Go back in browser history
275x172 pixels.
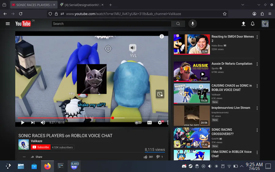tap(5, 14)
